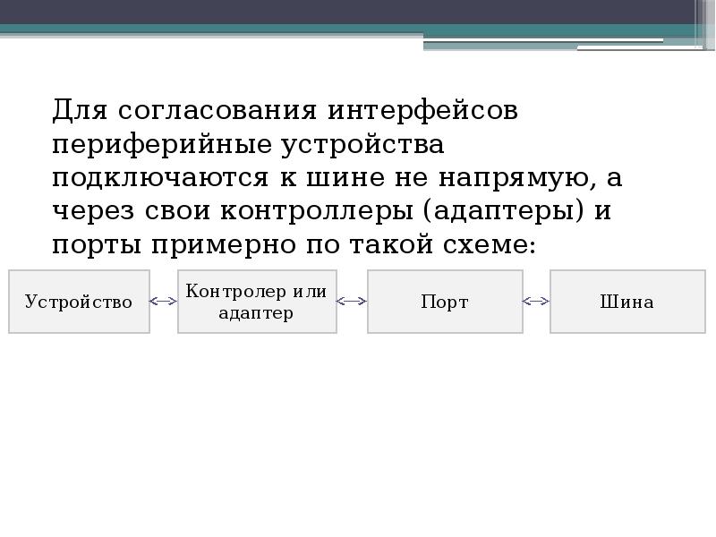716x537 pixels.
Task: Click the double arrow between Порт and Шина
Action: [x=537, y=302]
